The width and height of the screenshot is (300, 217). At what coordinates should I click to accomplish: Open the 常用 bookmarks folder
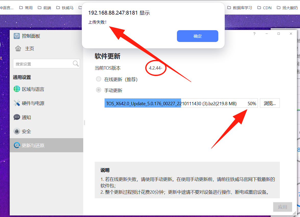26,8
